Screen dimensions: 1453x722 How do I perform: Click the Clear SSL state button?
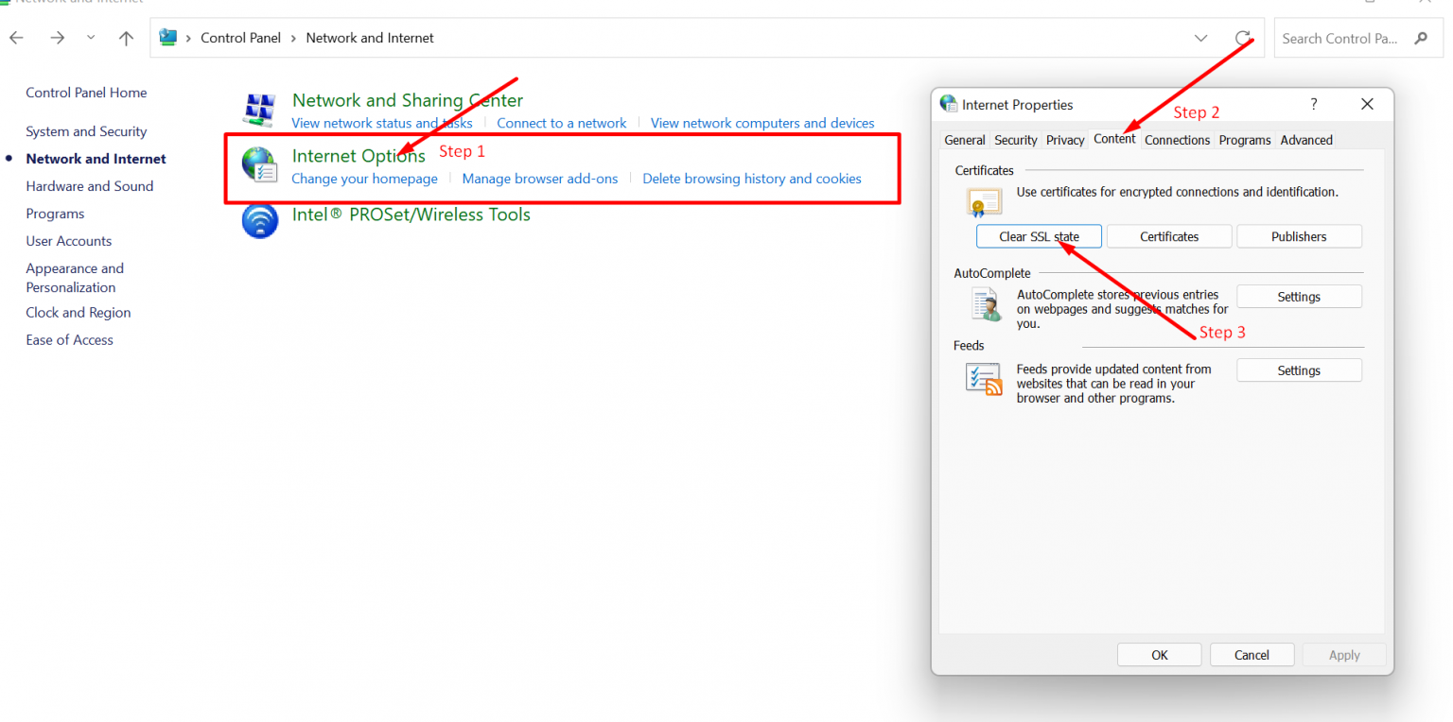coord(1039,235)
